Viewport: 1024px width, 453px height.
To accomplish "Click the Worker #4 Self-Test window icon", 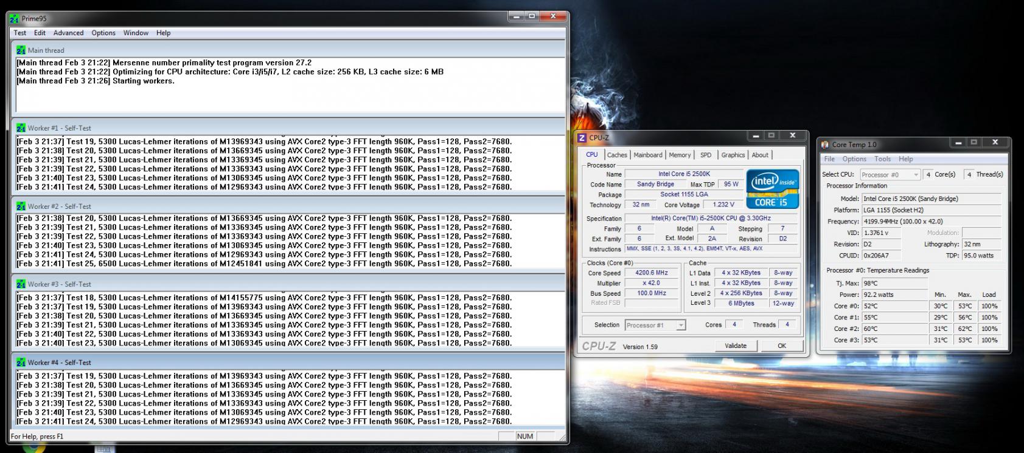I will click(x=21, y=363).
